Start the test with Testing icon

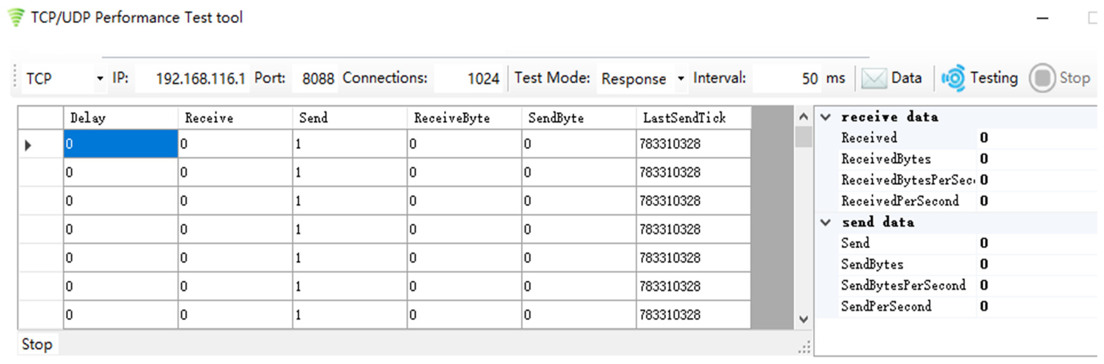(x=953, y=78)
